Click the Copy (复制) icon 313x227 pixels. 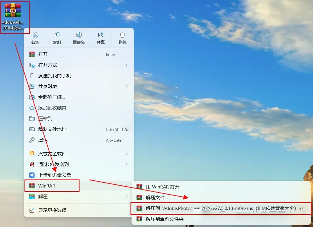[x=57, y=35]
